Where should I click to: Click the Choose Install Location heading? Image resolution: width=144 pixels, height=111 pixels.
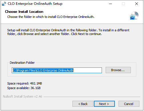24,12
